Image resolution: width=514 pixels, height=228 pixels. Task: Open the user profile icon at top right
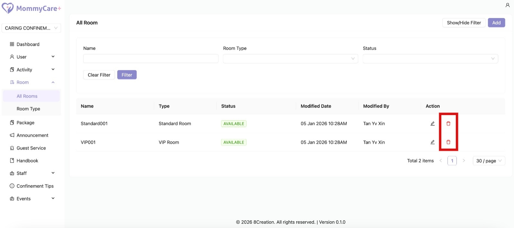(x=508, y=5)
